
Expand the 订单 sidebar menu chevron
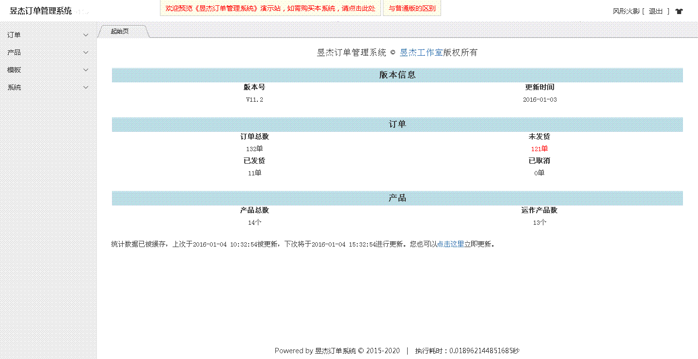pos(86,35)
